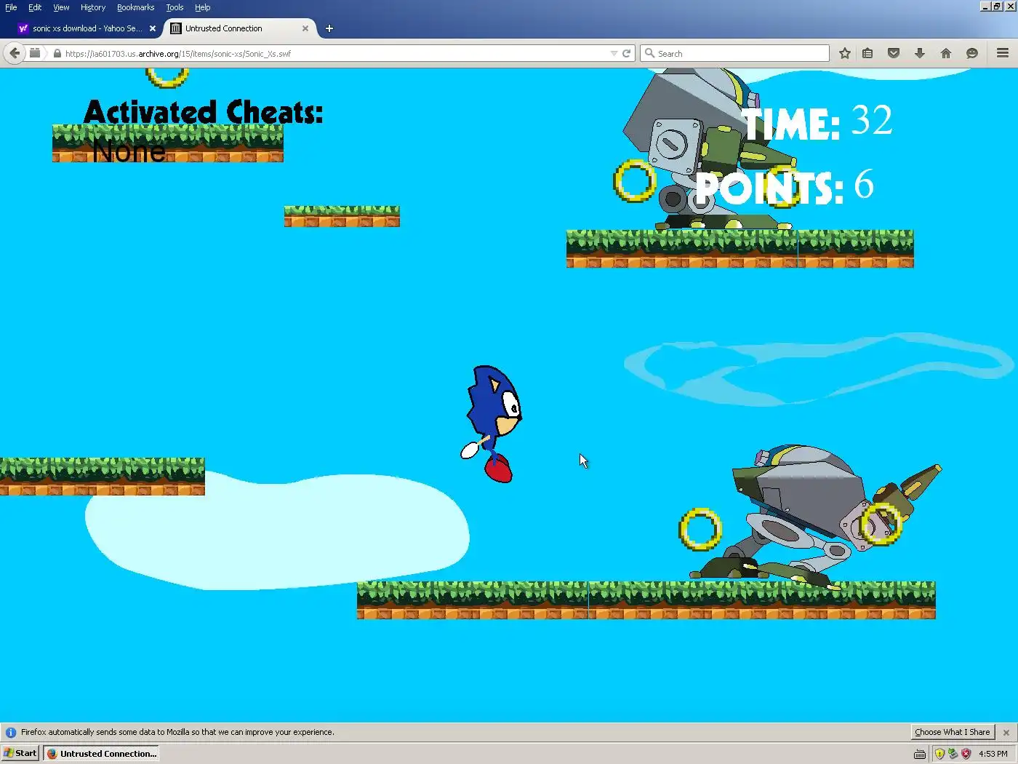Click the ring left of the upper robot
The width and height of the screenshot is (1018, 764).
click(635, 180)
